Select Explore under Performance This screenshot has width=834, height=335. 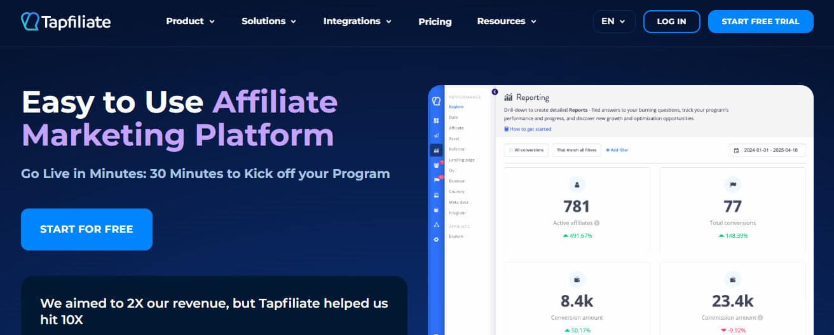[x=456, y=107]
